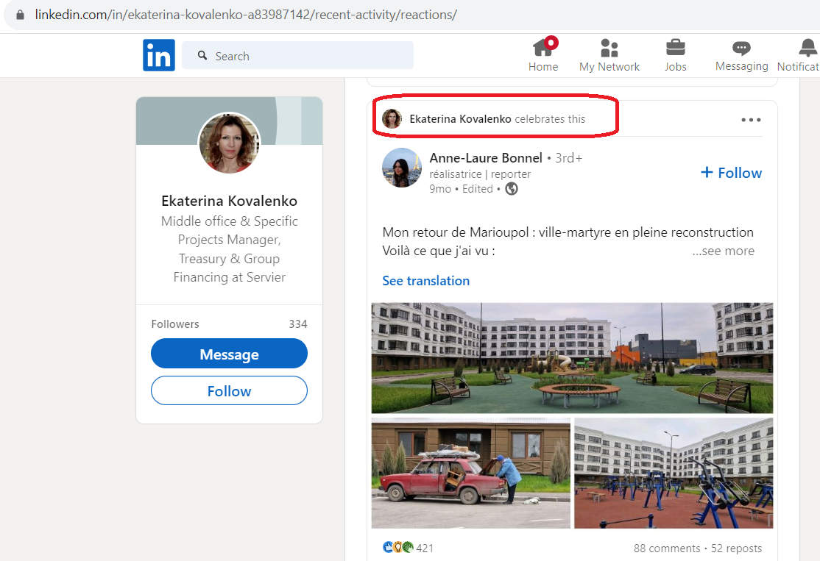Click Anne-Laure Bonnel's profile photo
The height and width of the screenshot is (561, 820).
[x=402, y=168]
